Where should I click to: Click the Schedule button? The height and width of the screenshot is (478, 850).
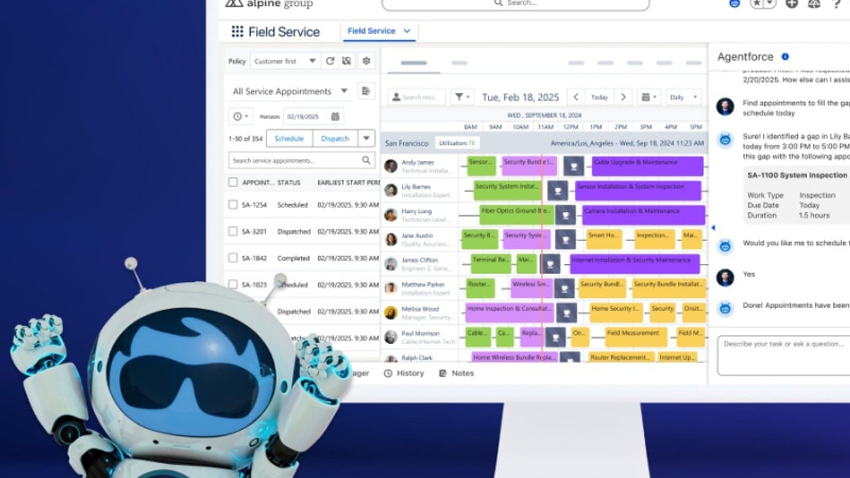[x=289, y=138]
